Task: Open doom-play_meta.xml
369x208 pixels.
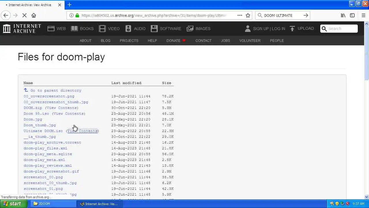Action: 44,160
